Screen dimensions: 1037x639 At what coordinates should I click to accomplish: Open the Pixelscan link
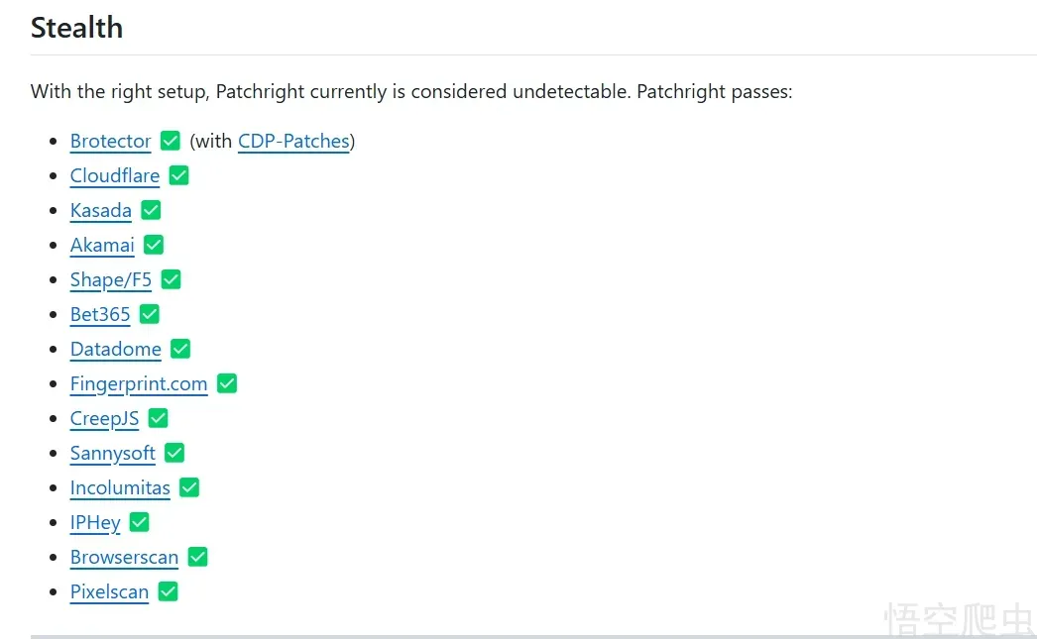pos(109,591)
